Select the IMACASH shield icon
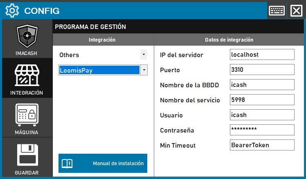This screenshot has width=306, height=179. point(27,38)
